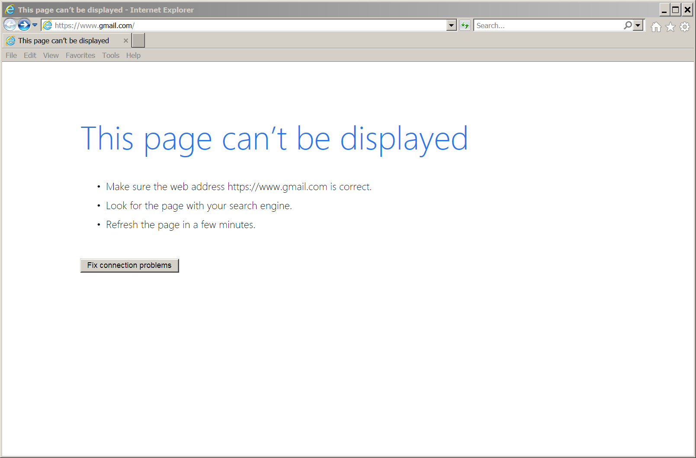This screenshot has width=696, height=458.
Task: Click the Fix connection problems button
Action: click(129, 265)
